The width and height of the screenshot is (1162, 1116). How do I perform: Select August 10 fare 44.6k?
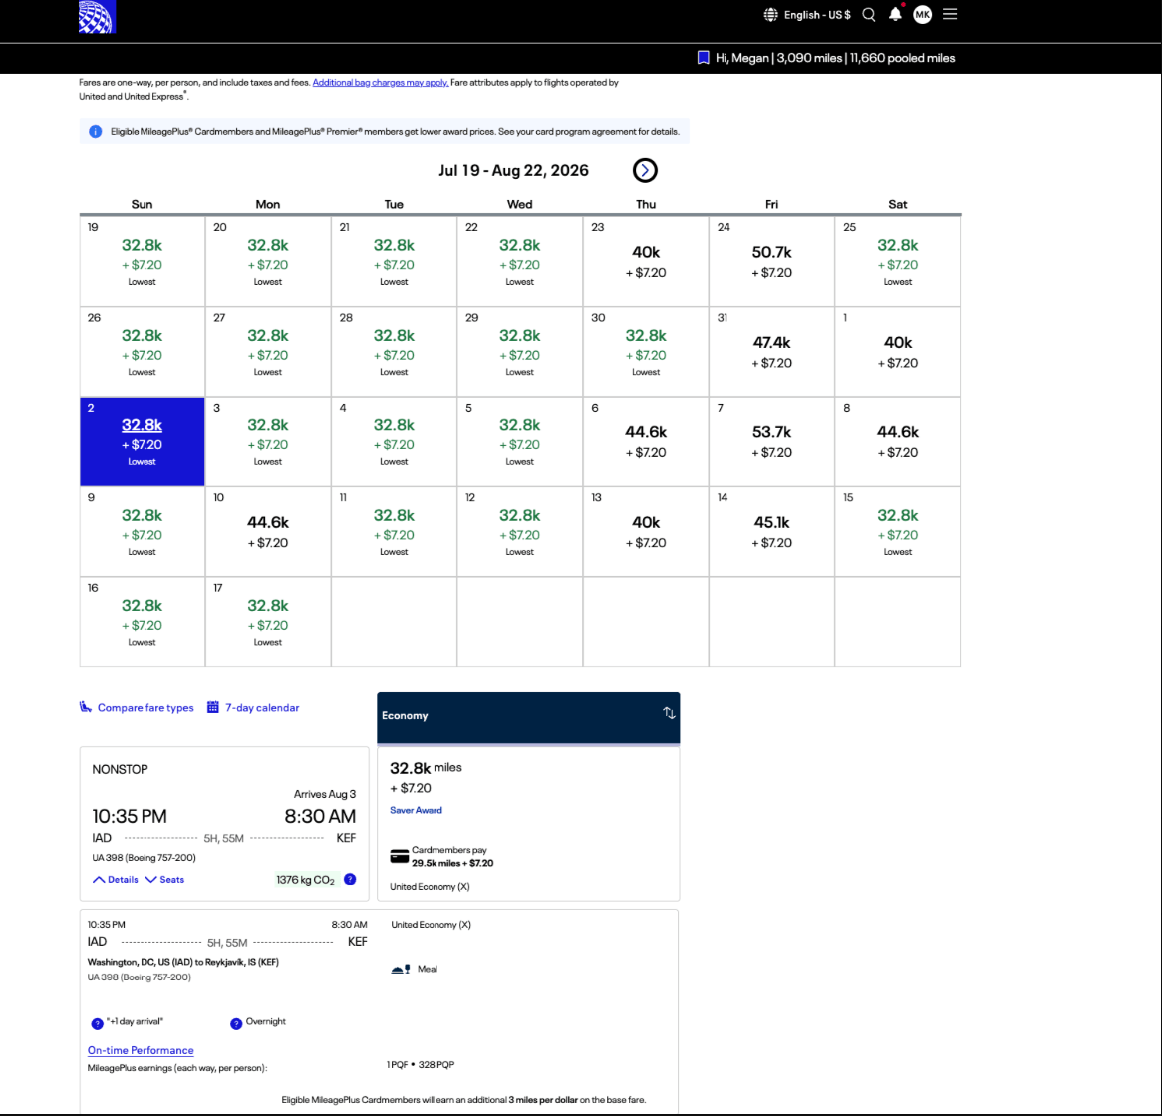point(267,531)
